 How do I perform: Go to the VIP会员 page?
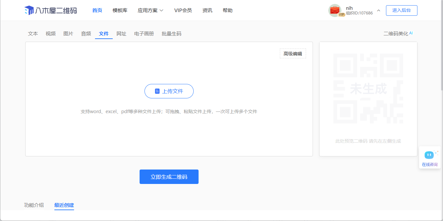coord(183,10)
